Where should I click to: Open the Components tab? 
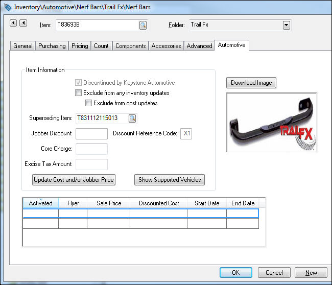pyautogui.click(x=131, y=46)
